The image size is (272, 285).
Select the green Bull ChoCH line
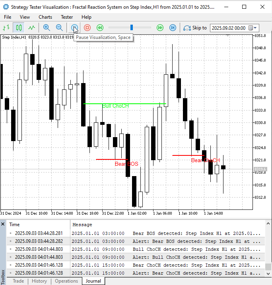125,104
